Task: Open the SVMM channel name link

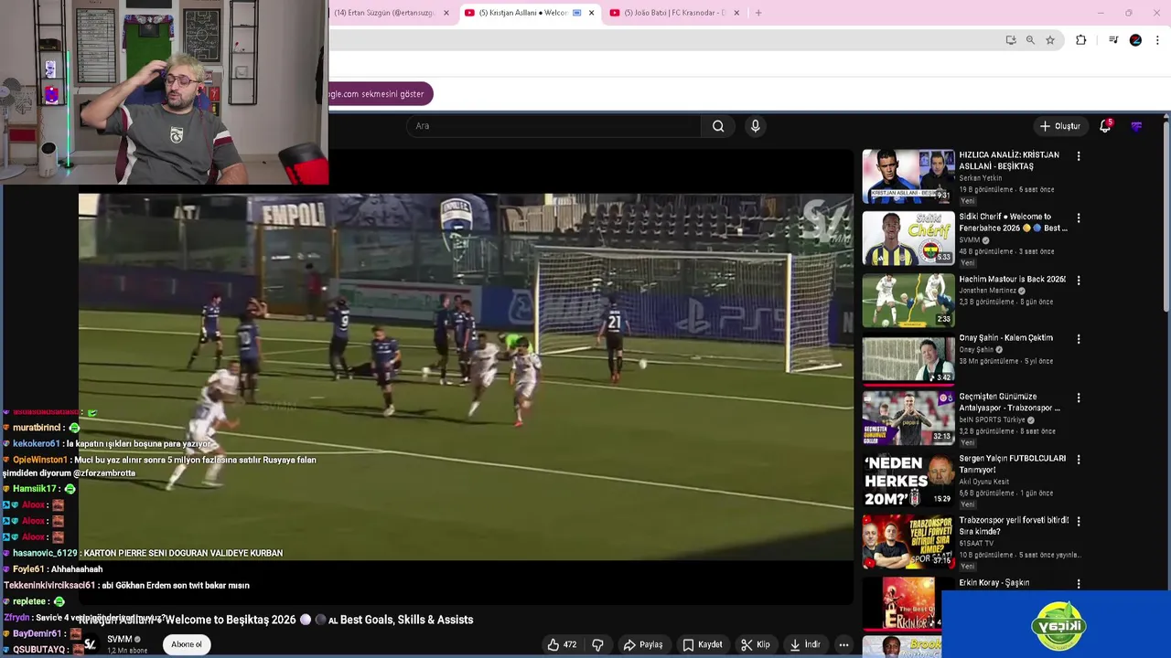Action: [x=120, y=640]
